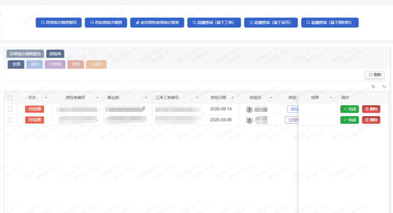
Task: Click the 刷新 refresh button
Action: pyautogui.click(x=375, y=75)
